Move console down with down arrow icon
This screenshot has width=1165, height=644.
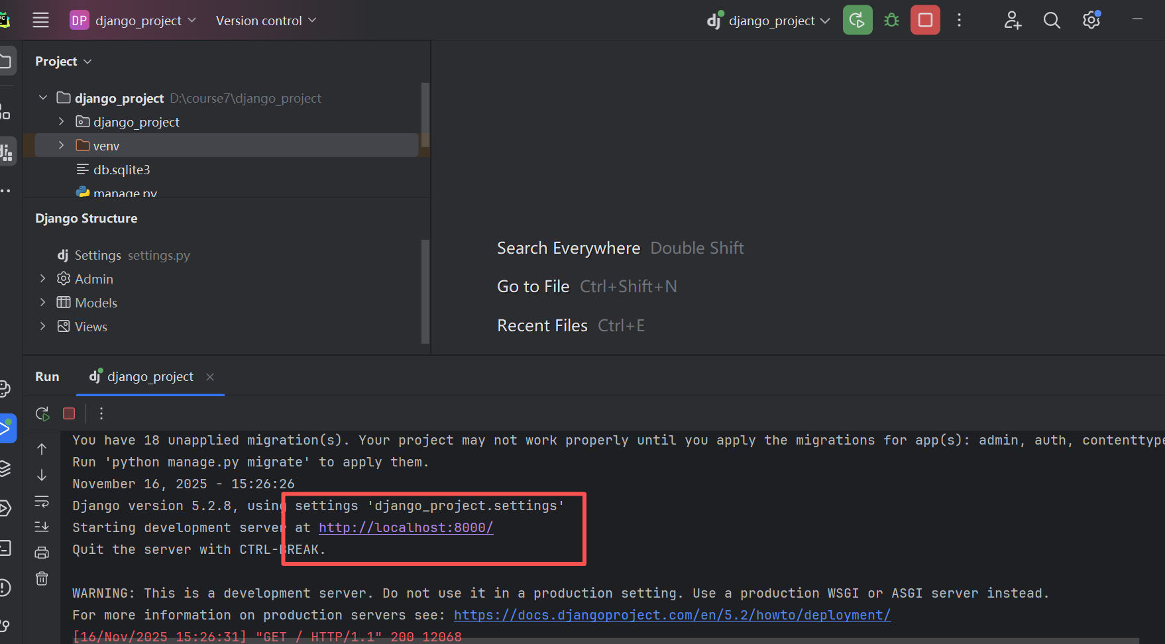pos(42,475)
